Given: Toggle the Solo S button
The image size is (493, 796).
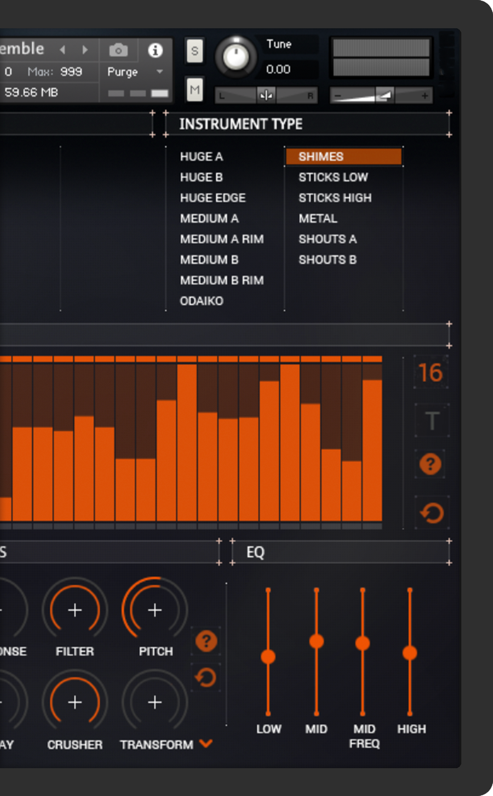Looking at the screenshot, I should (x=195, y=51).
